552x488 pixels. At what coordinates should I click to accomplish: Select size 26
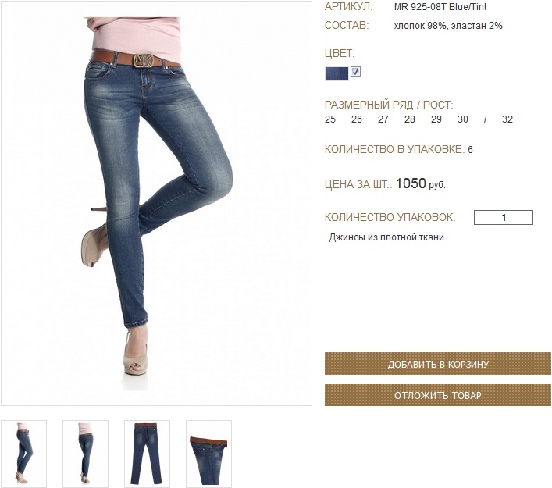(356, 119)
